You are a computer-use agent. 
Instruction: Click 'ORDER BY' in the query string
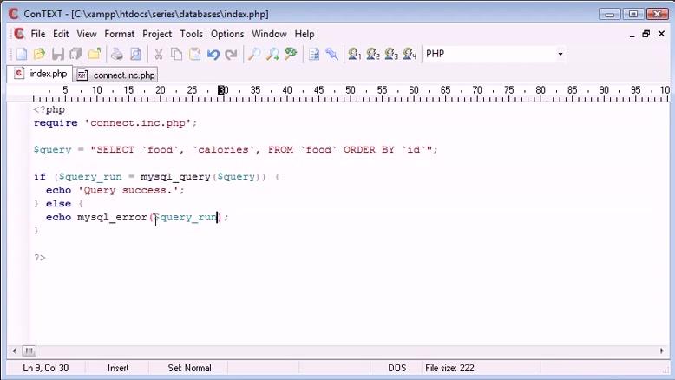tap(369, 150)
